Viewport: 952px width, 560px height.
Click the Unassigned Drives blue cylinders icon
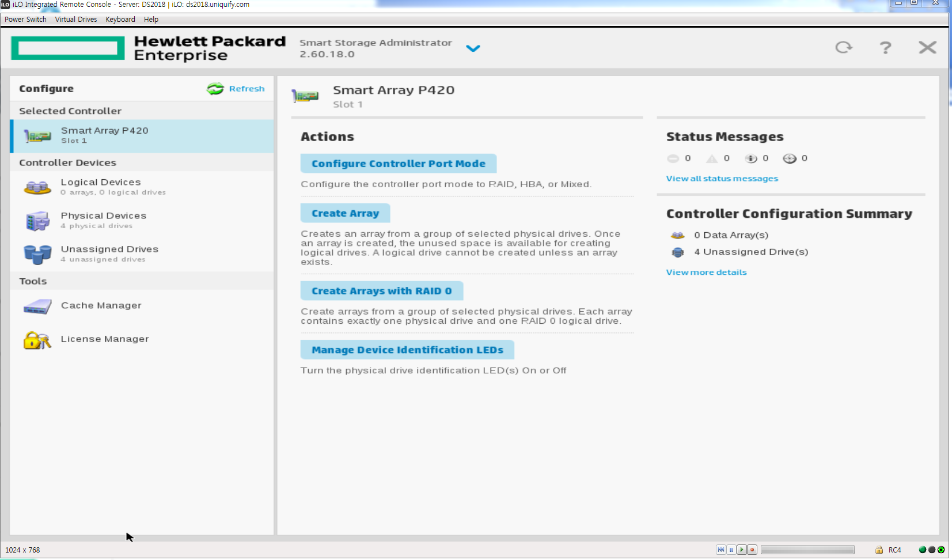37,254
